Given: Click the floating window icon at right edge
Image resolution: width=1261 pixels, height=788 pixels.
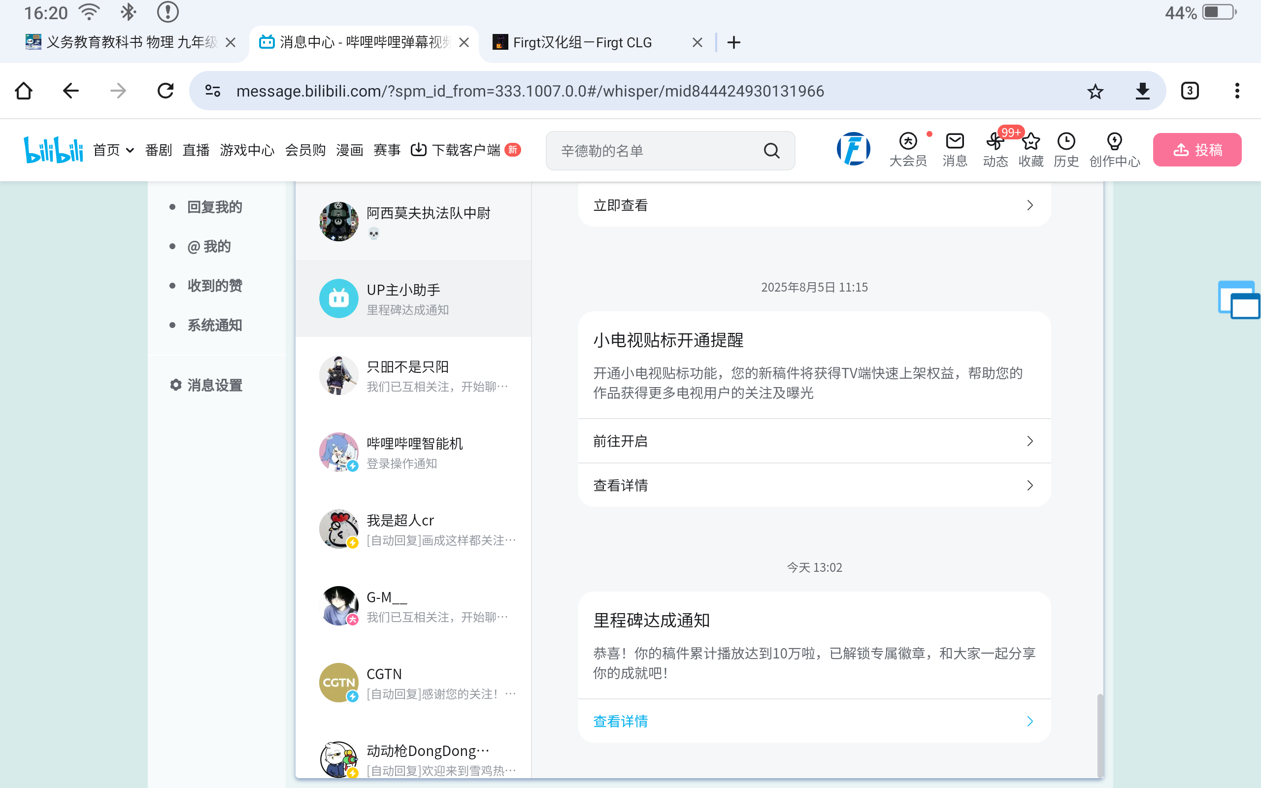Looking at the screenshot, I should pos(1239,299).
